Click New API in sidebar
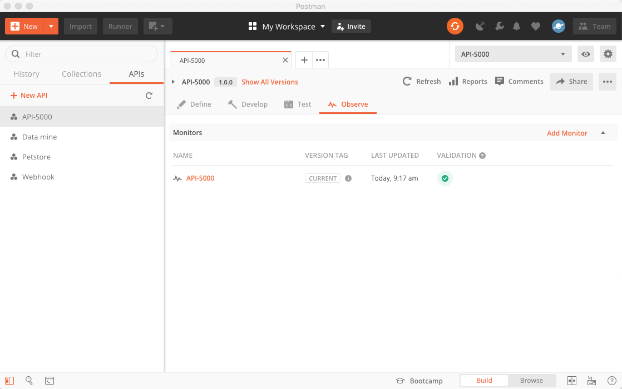 [x=29, y=96]
